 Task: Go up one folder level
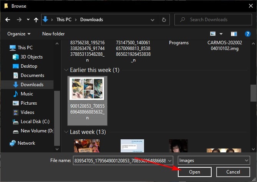click(36, 20)
